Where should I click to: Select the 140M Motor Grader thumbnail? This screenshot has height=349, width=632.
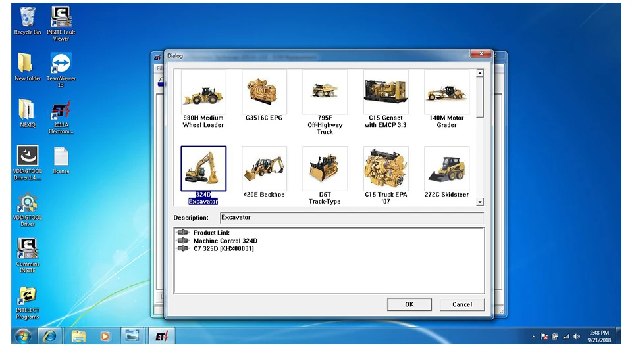pyautogui.click(x=447, y=92)
